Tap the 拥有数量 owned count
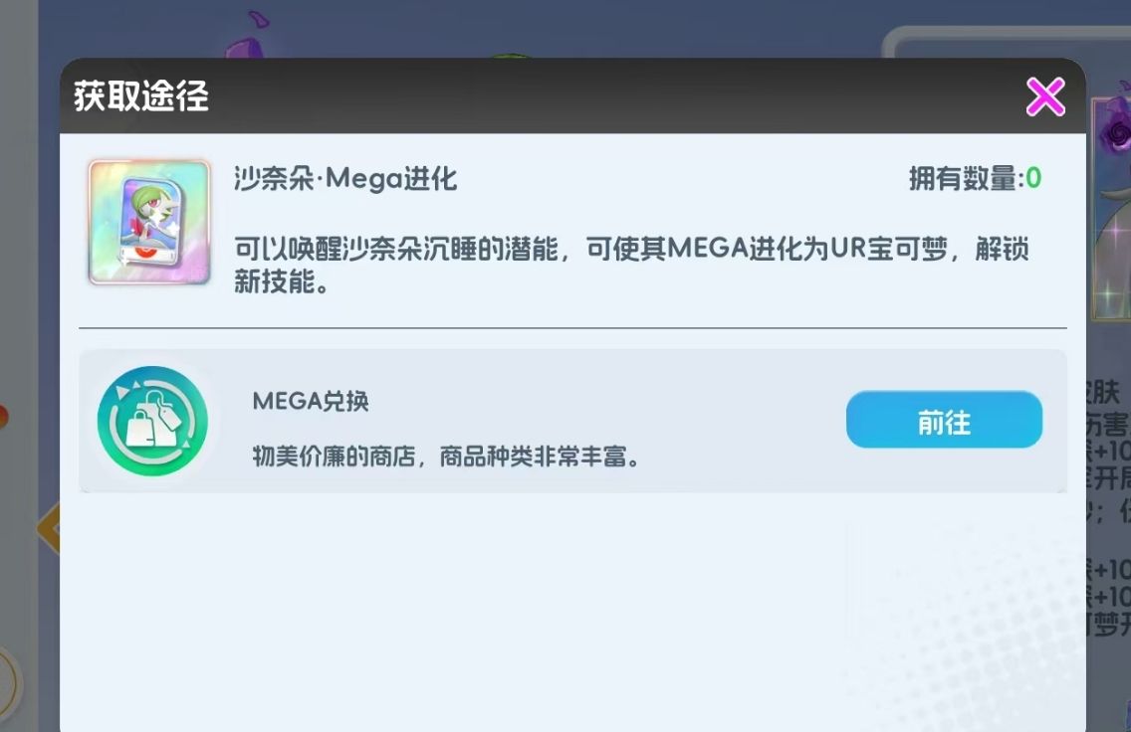 click(975, 178)
